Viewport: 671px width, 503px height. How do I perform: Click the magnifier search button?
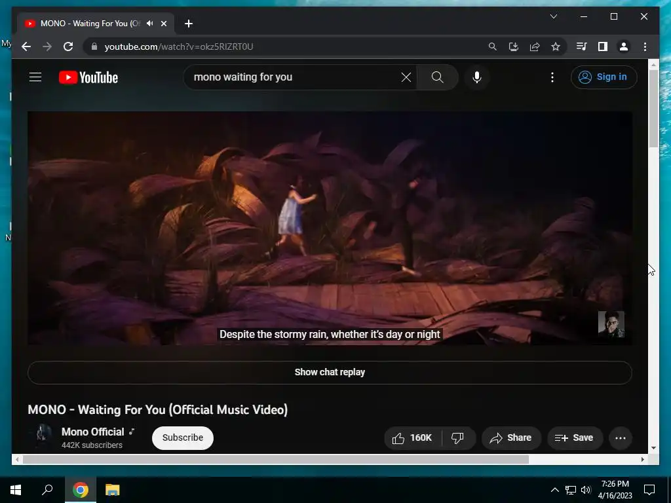pyautogui.click(x=437, y=77)
